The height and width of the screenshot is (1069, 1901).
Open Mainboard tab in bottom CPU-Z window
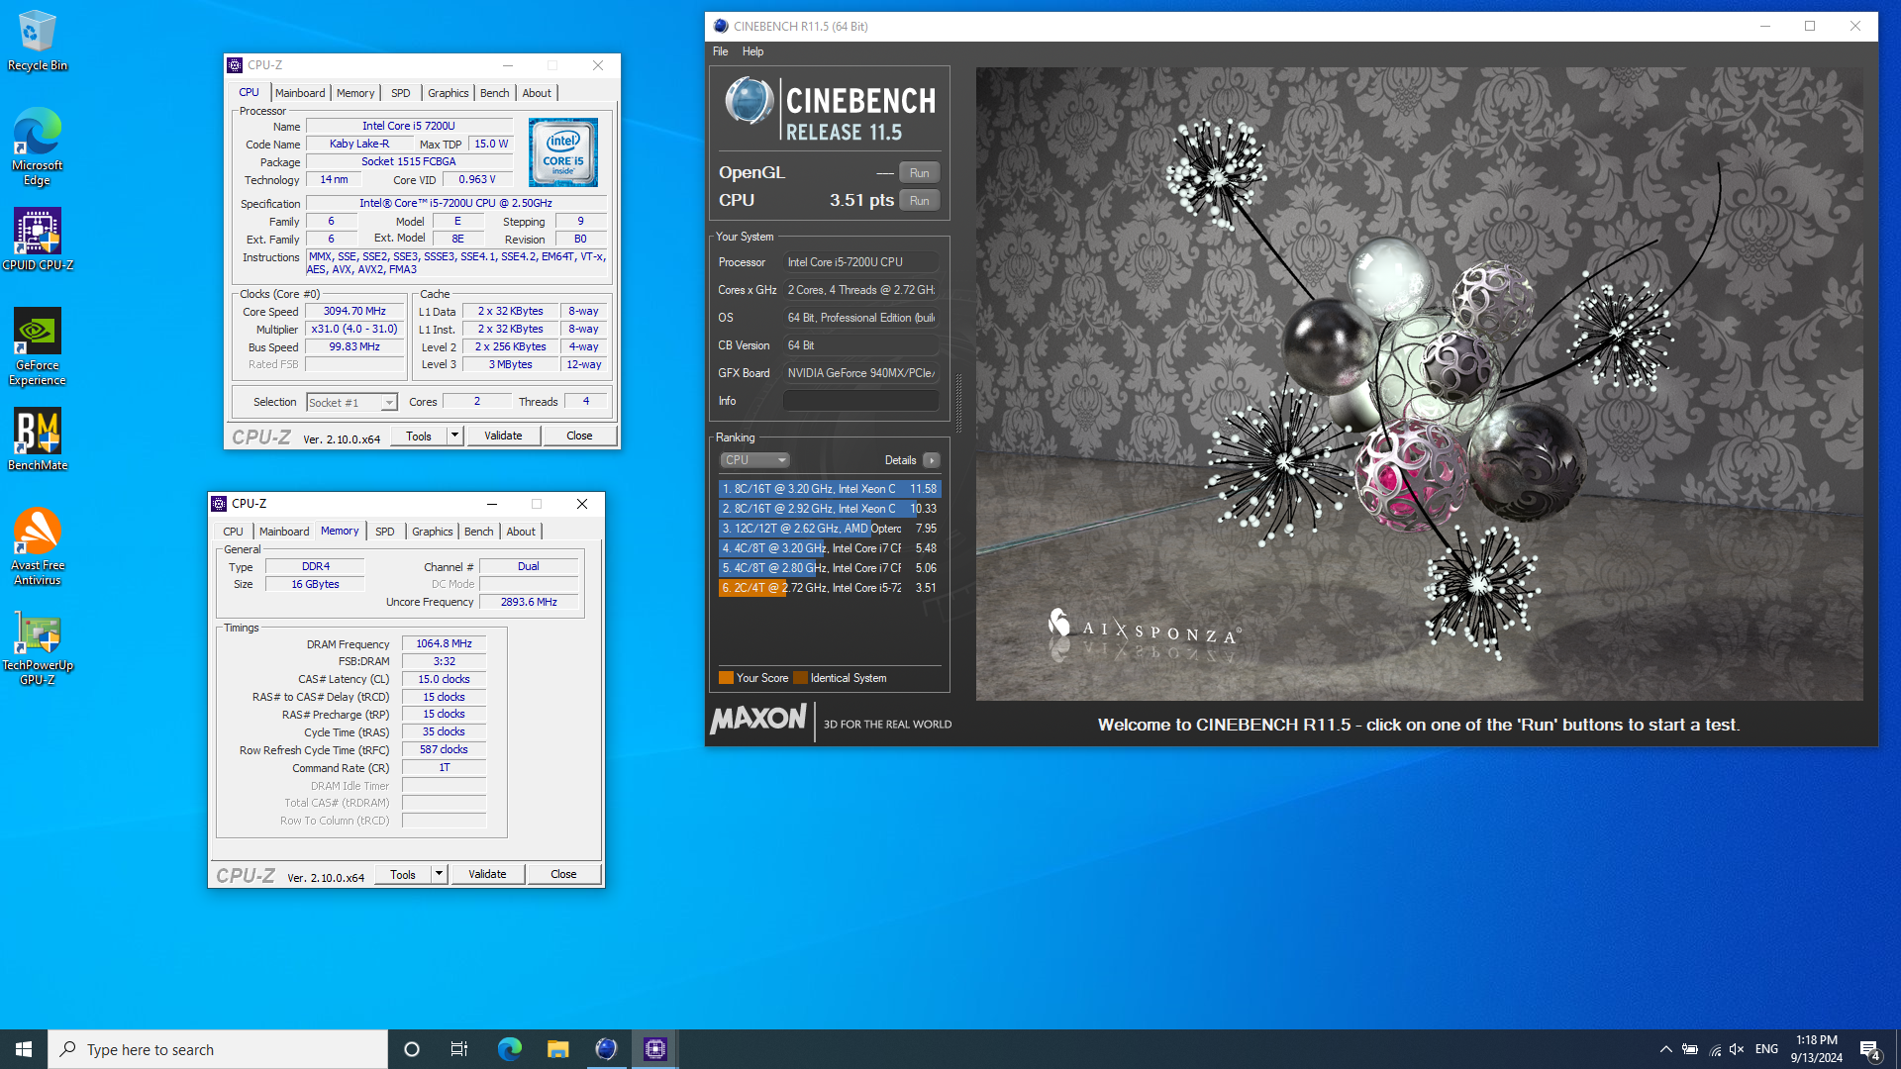click(284, 532)
